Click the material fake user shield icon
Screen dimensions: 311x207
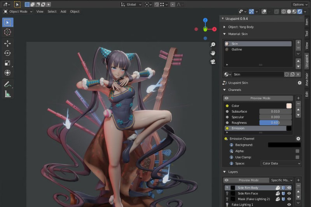pos(287,74)
